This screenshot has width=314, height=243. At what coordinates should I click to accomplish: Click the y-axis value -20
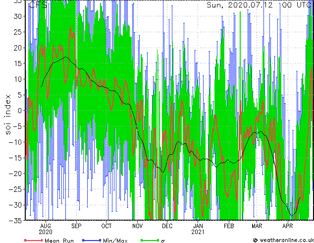click(15, 173)
